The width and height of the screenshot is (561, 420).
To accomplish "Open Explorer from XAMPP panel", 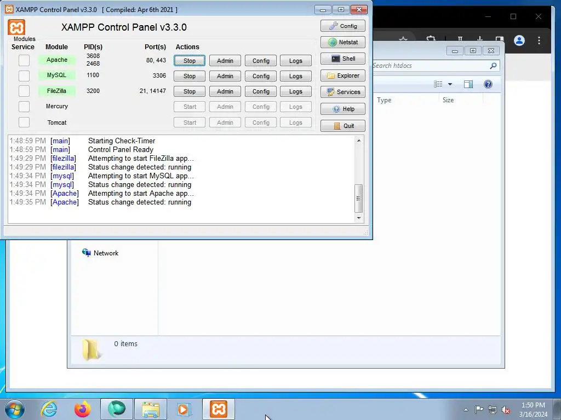I will 343,75.
